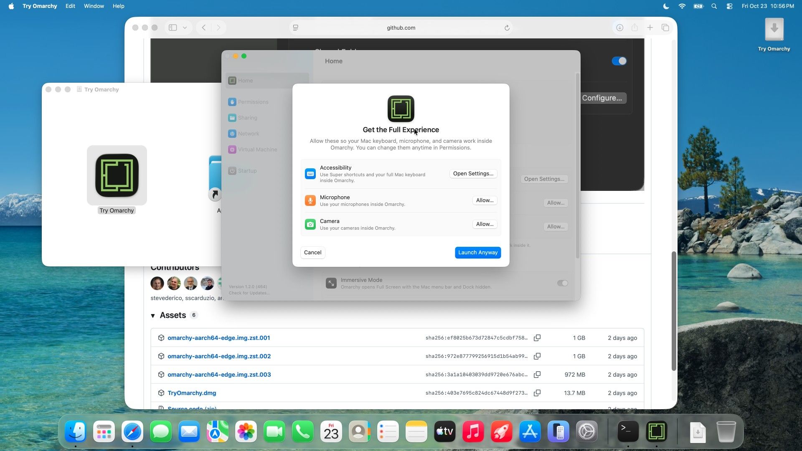Open omarchy-aarch64-edge.img.zst.003 link
Viewport: 802px width, 451px height.
pyautogui.click(x=219, y=375)
